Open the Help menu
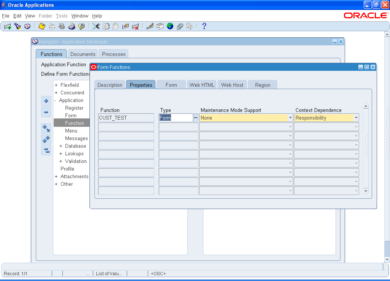 (x=97, y=16)
